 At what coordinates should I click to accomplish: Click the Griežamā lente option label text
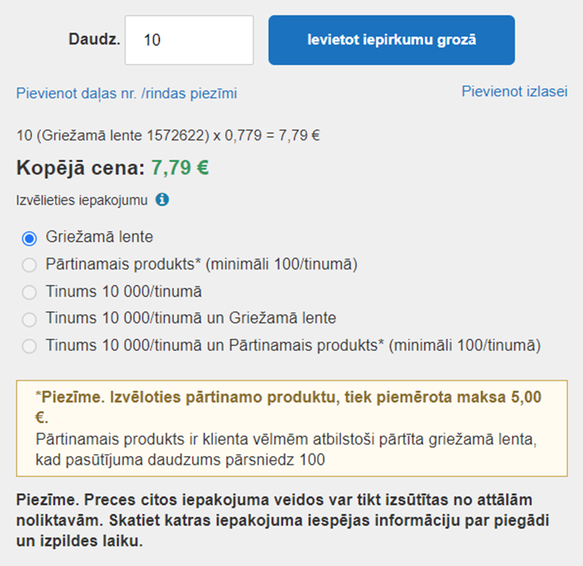[x=99, y=237]
